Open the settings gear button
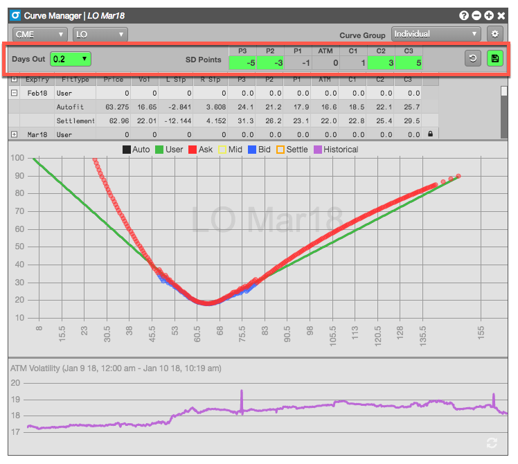The height and width of the screenshot is (464, 518). 494,34
